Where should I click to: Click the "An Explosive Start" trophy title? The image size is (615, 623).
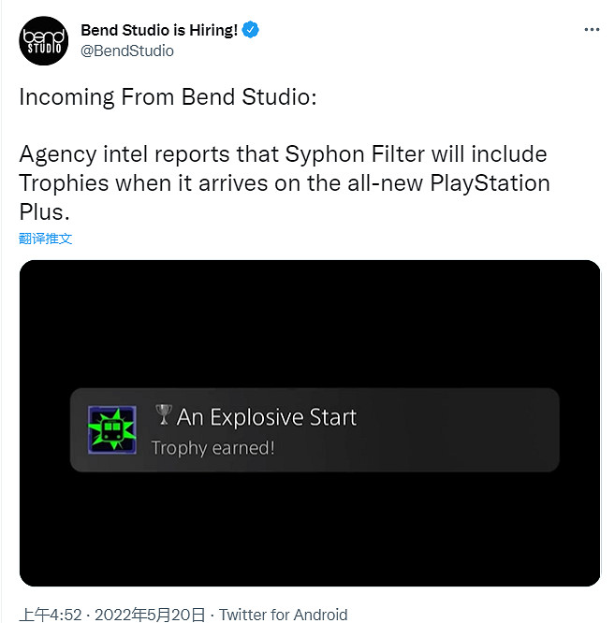coord(267,416)
